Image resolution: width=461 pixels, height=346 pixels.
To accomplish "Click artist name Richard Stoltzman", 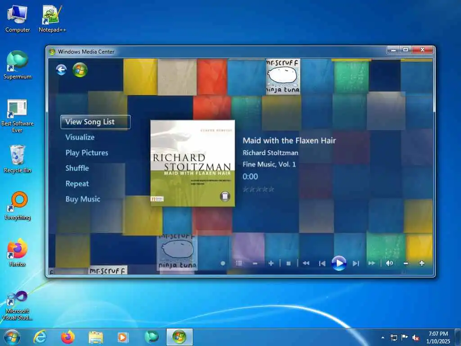I will click(271, 153).
